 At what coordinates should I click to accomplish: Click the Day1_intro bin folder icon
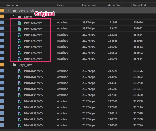tap(15, 65)
